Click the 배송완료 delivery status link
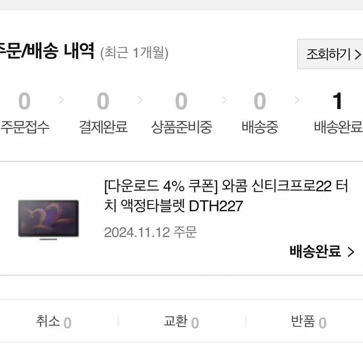Screen dimensions: 363x363 click(x=315, y=251)
